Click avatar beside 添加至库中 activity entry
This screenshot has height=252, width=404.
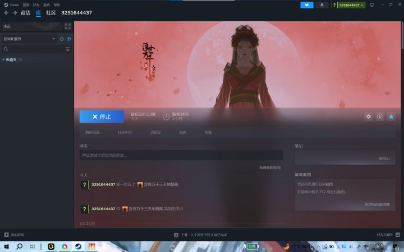click(85, 209)
